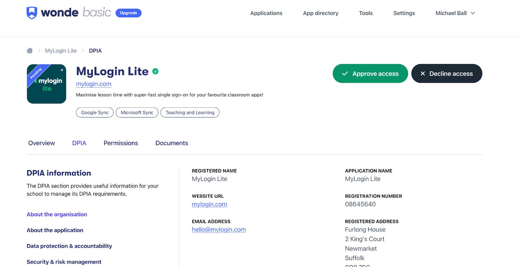The height and width of the screenshot is (267, 521).
Task: Click the X icon in Decline access
Action: [423, 74]
